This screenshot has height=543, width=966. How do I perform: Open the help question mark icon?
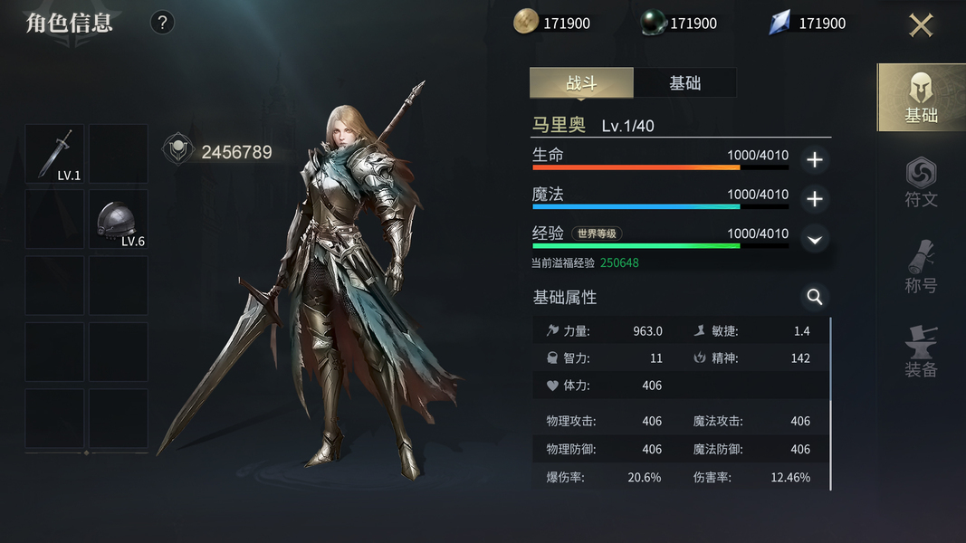tap(162, 23)
